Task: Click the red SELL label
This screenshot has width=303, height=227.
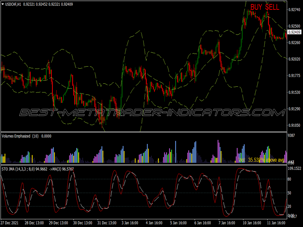Action: click(x=272, y=7)
